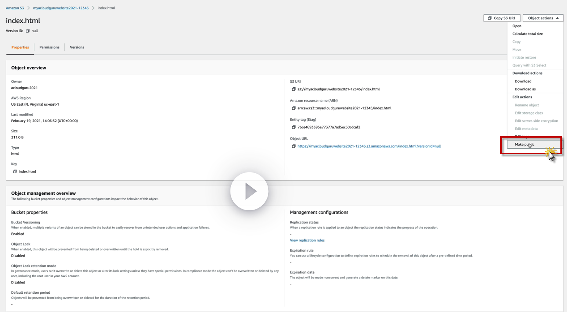Click the Replication status label
This screenshot has width=567, height=312.
pos(304,222)
